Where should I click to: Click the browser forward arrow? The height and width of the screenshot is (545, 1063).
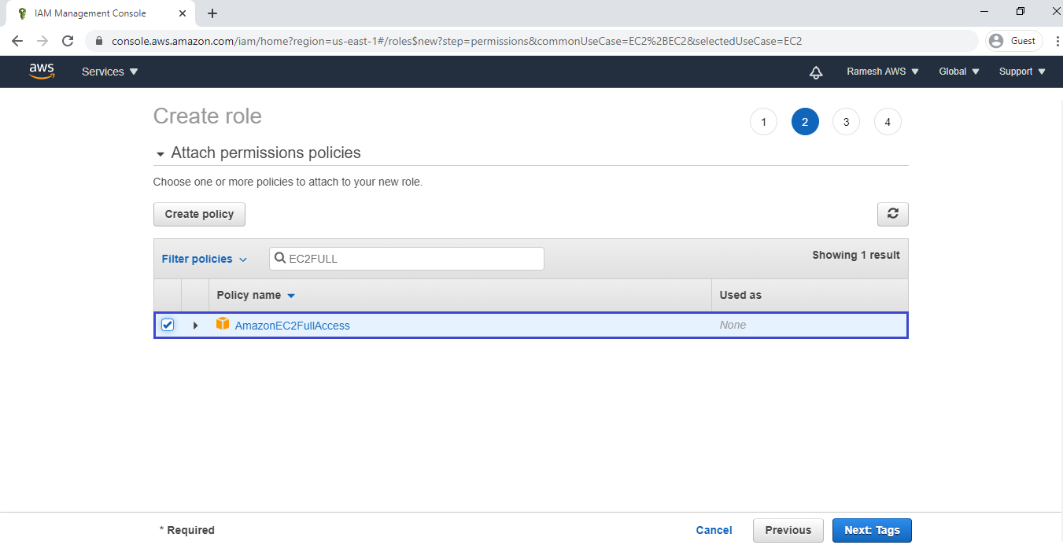[x=42, y=41]
